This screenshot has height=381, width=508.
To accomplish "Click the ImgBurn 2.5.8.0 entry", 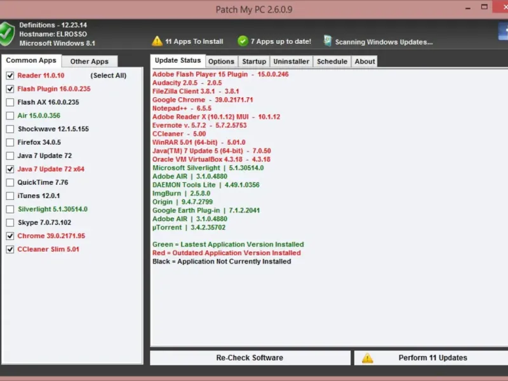I will pos(182,194).
